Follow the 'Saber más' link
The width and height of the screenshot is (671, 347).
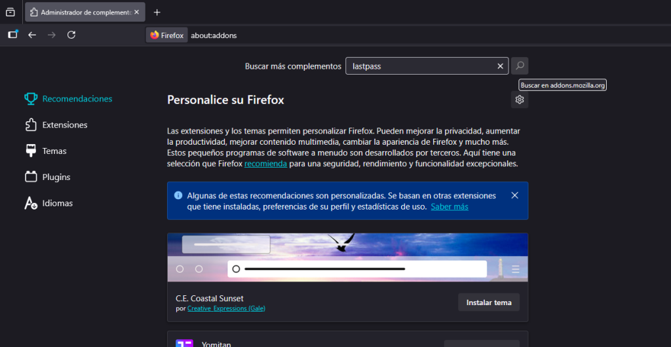pyautogui.click(x=449, y=207)
